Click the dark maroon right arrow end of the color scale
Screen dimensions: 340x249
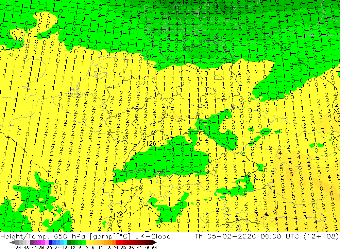tap(154, 243)
